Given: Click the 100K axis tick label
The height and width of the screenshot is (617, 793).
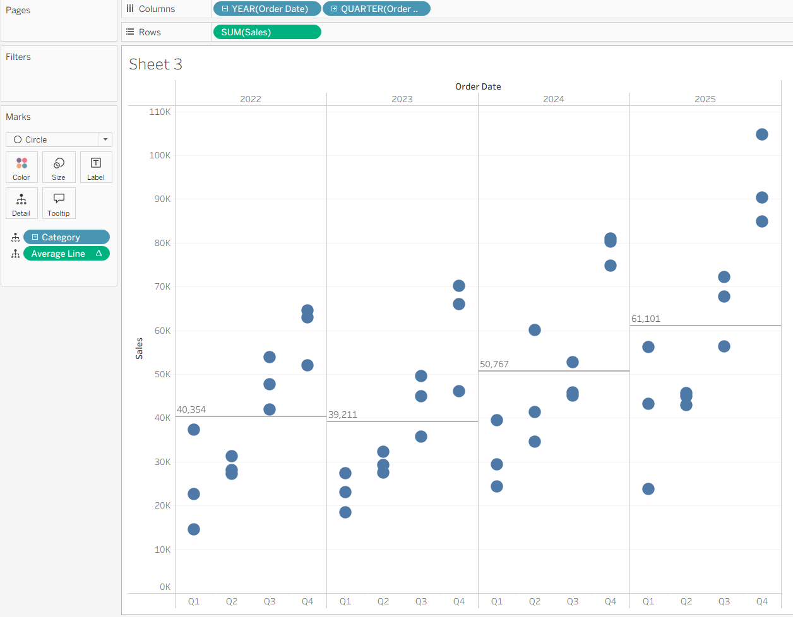Looking at the screenshot, I should pyautogui.click(x=160, y=155).
